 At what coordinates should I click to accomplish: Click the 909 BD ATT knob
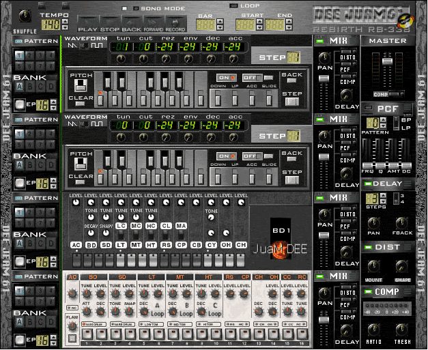(x=87, y=311)
